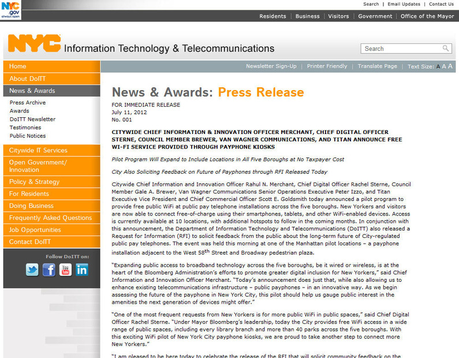459x358 pixels.
Task: Click 'Information Technology & Telecommunications' title
Action: click(x=169, y=49)
